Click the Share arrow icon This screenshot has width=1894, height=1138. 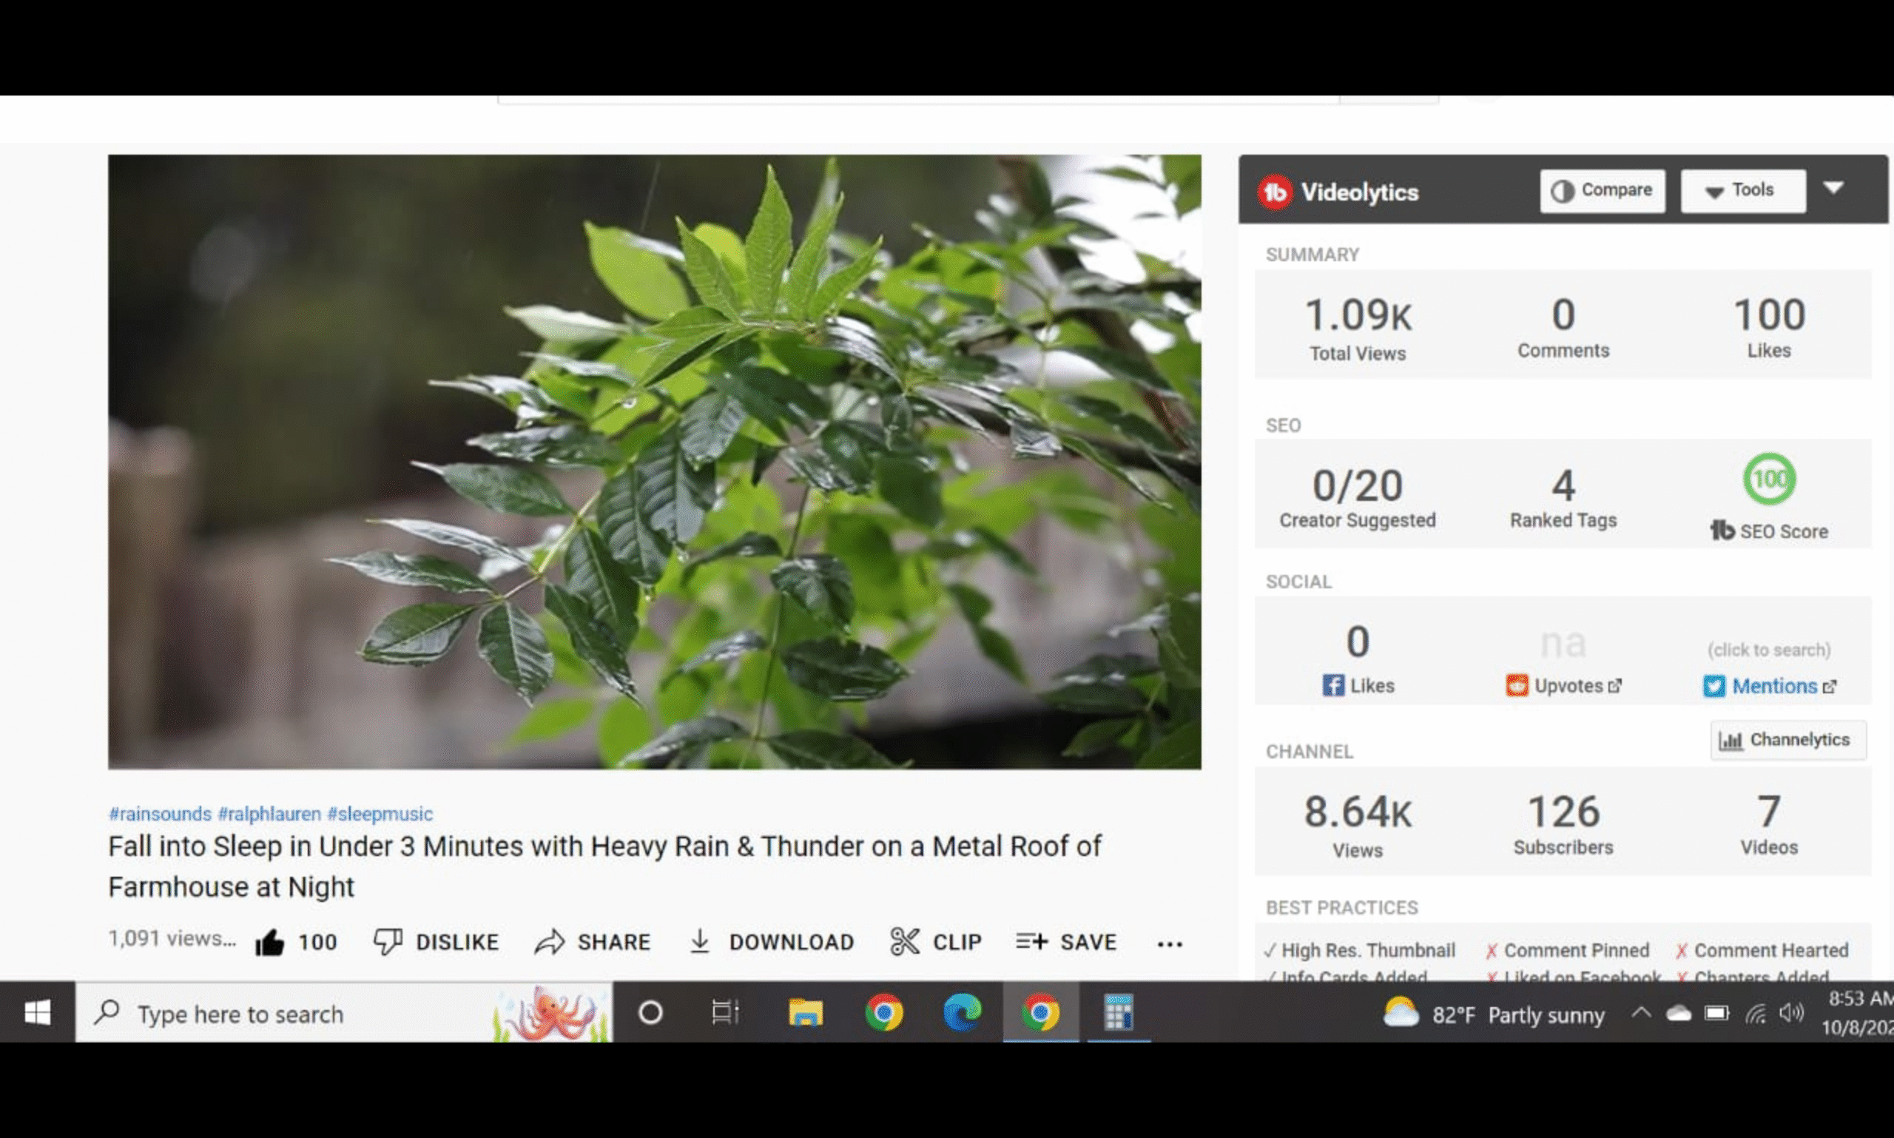549,942
